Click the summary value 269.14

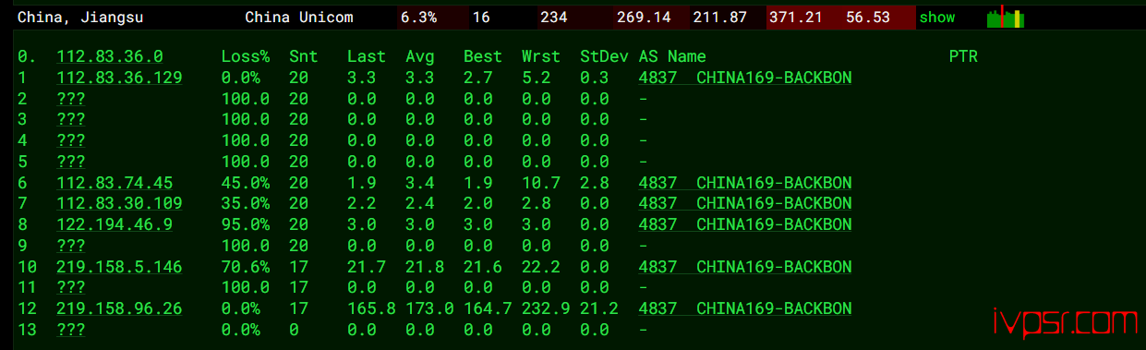click(x=643, y=18)
